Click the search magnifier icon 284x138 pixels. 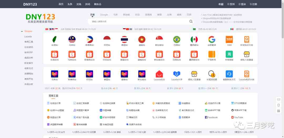coord(191,21)
